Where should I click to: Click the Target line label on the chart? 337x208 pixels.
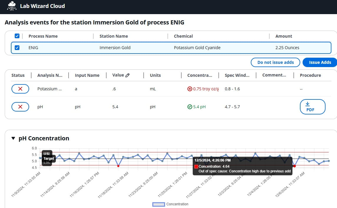pyautogui.click(x=49, y=159)
